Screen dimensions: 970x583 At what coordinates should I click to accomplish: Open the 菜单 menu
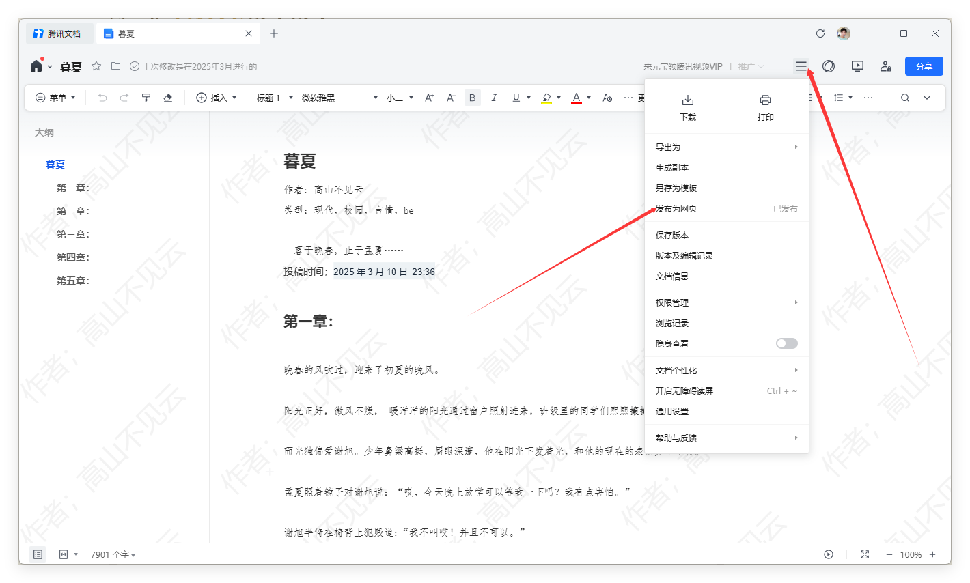[55, 97]
